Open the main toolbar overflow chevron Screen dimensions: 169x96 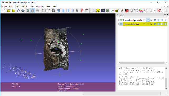click(x=154, y=10)
